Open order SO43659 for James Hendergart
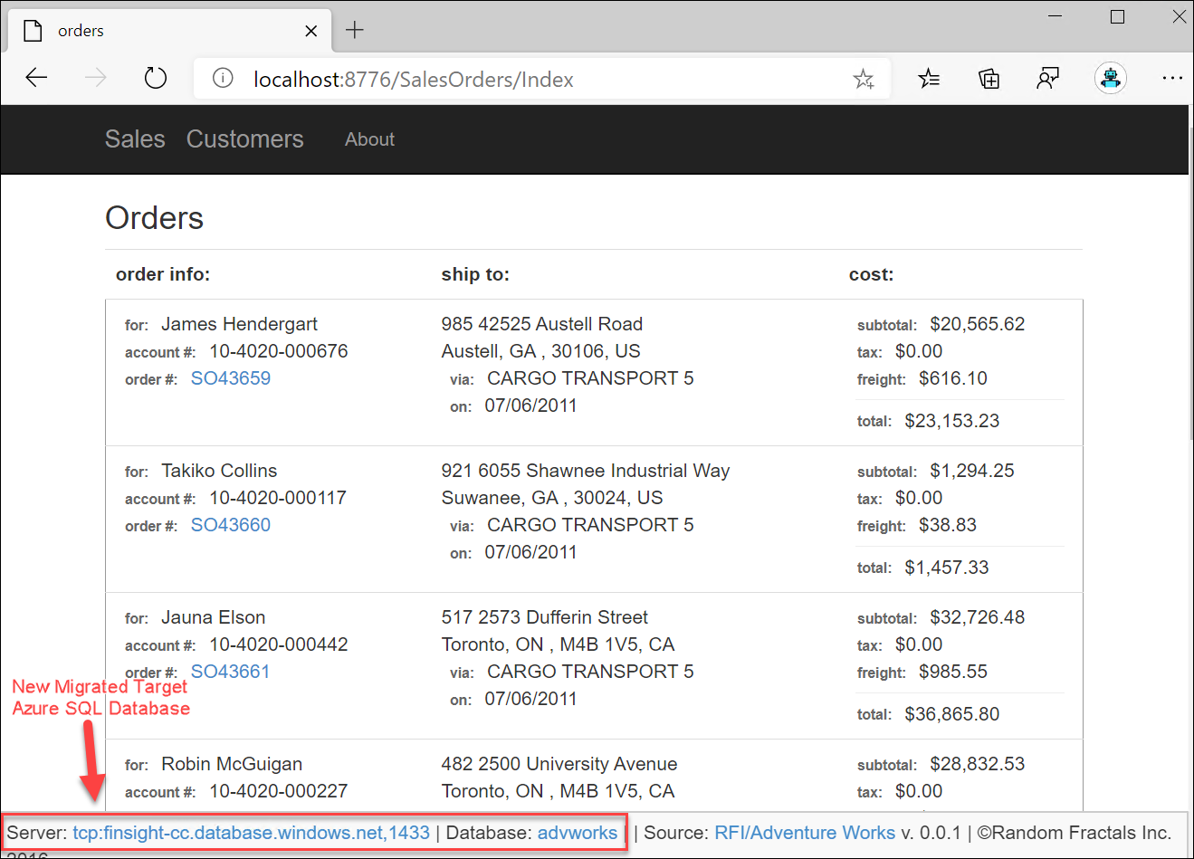This screenshot has width=1194, height=859. coord(230,378)
